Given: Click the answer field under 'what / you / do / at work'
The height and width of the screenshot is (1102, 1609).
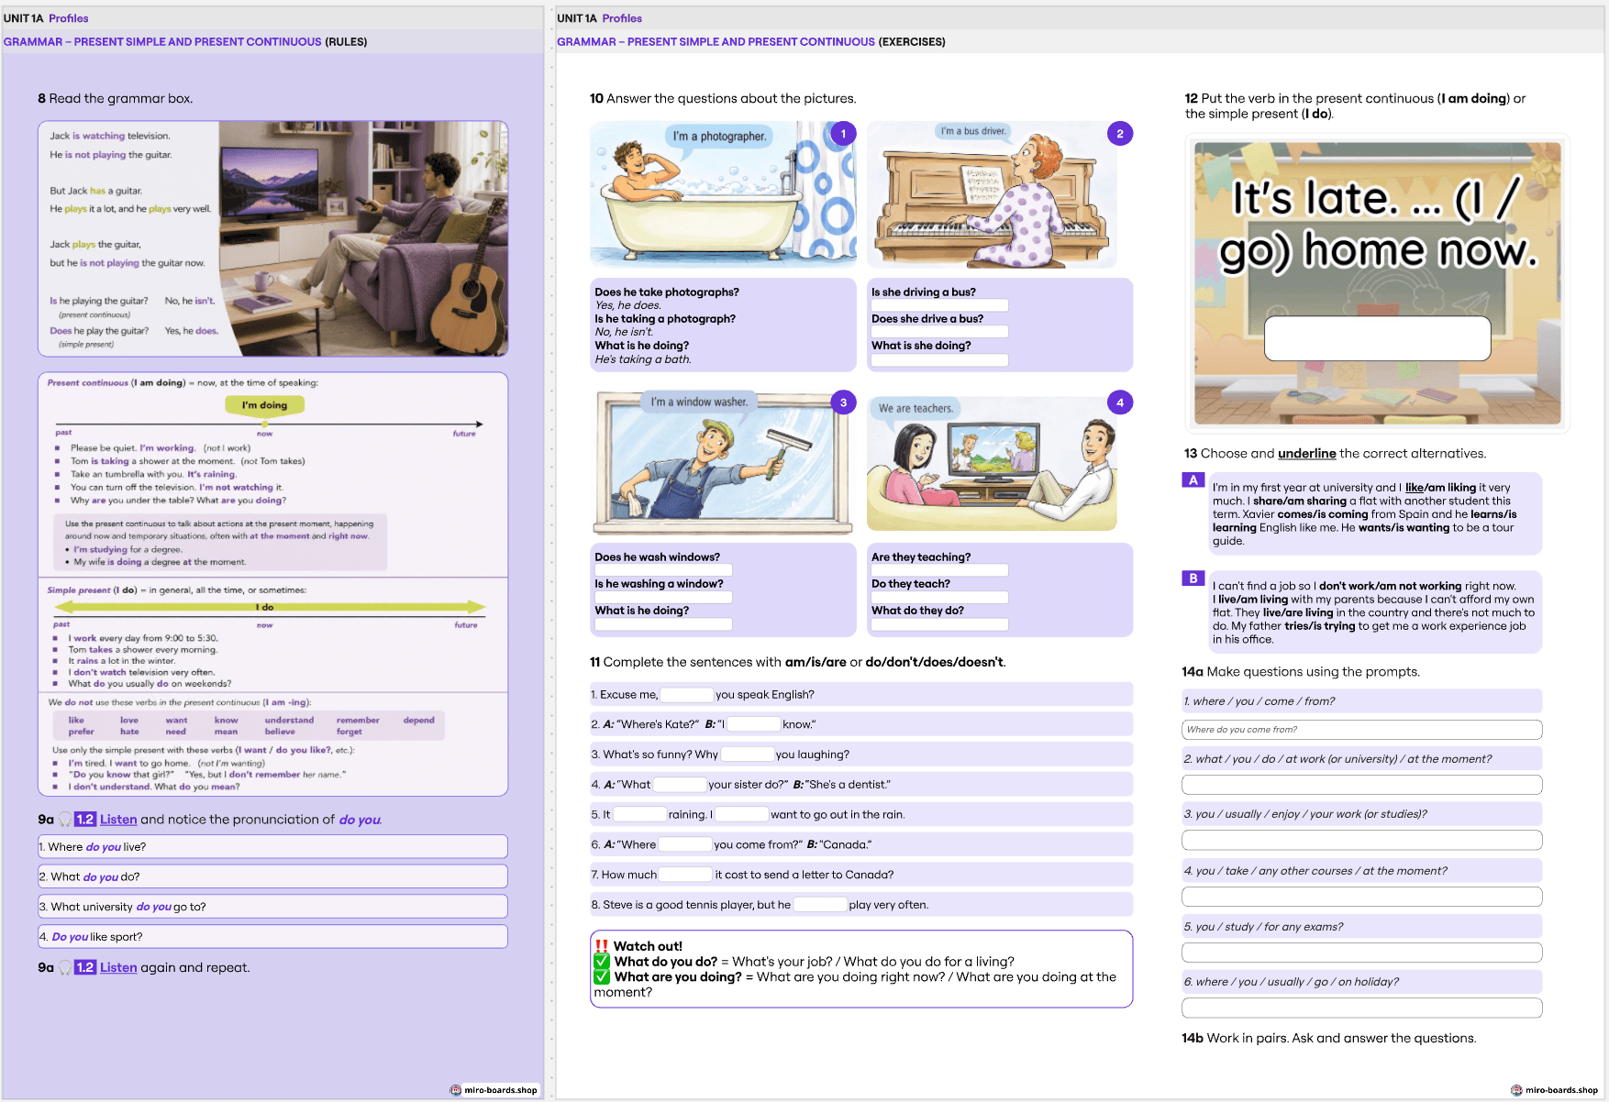Looking at the screenshot, I should (x=1361, y=785).
